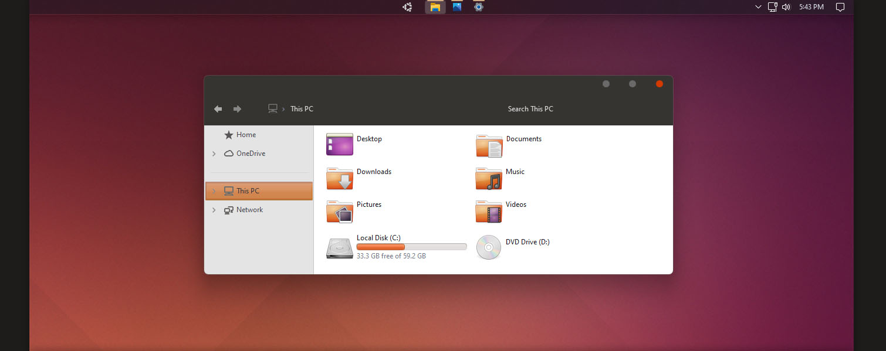Expand the OneDrive tree item

214,153
